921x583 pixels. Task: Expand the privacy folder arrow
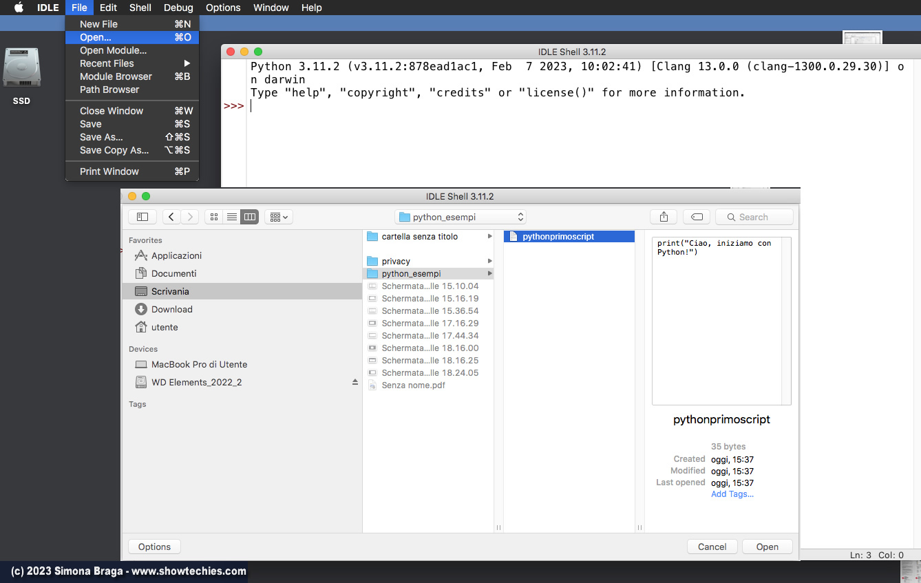click(489, 261)
